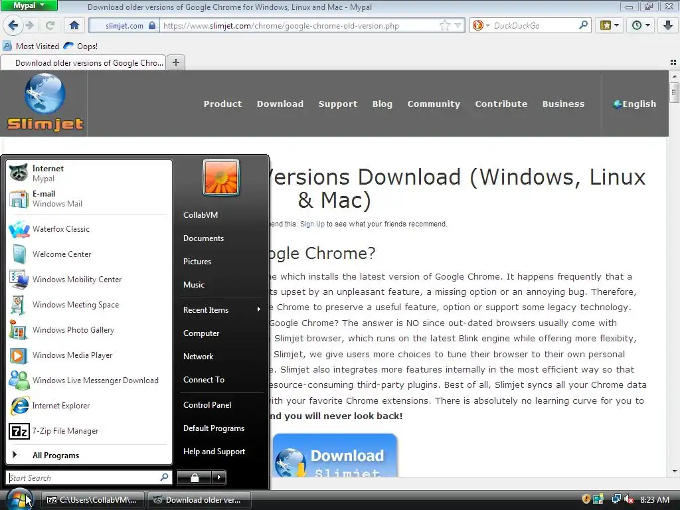This screenshot has width=680, height=510.
Task: Open the CollabVM user folder
Action: pos(221,214)
